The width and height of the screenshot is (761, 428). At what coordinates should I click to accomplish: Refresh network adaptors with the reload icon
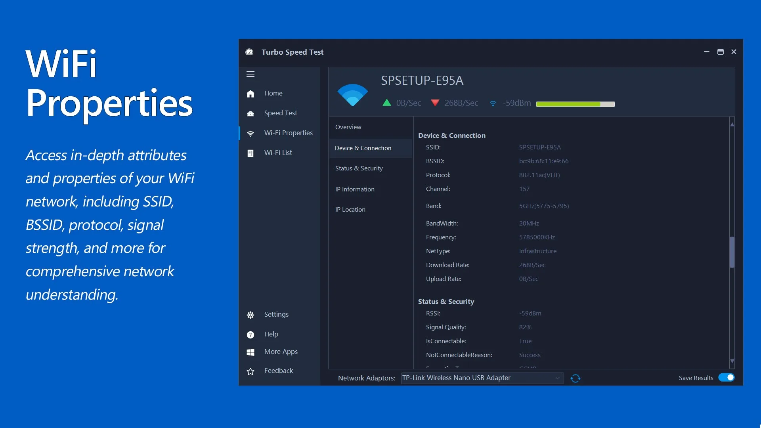pyautogui.click(x=576, y=378)
